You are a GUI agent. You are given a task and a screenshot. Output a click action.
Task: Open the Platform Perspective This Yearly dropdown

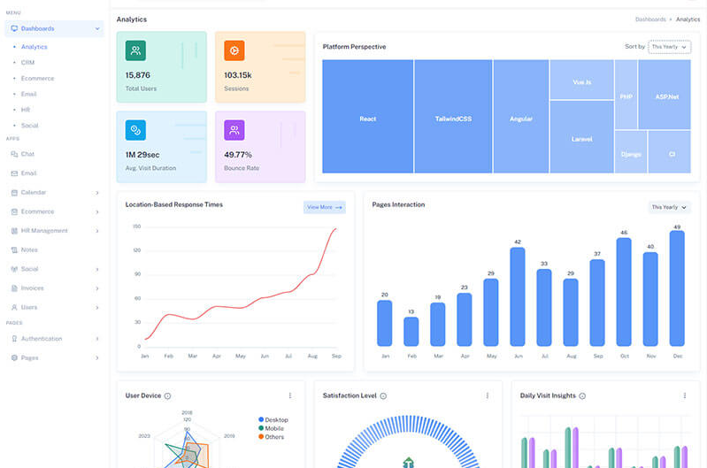669,46
